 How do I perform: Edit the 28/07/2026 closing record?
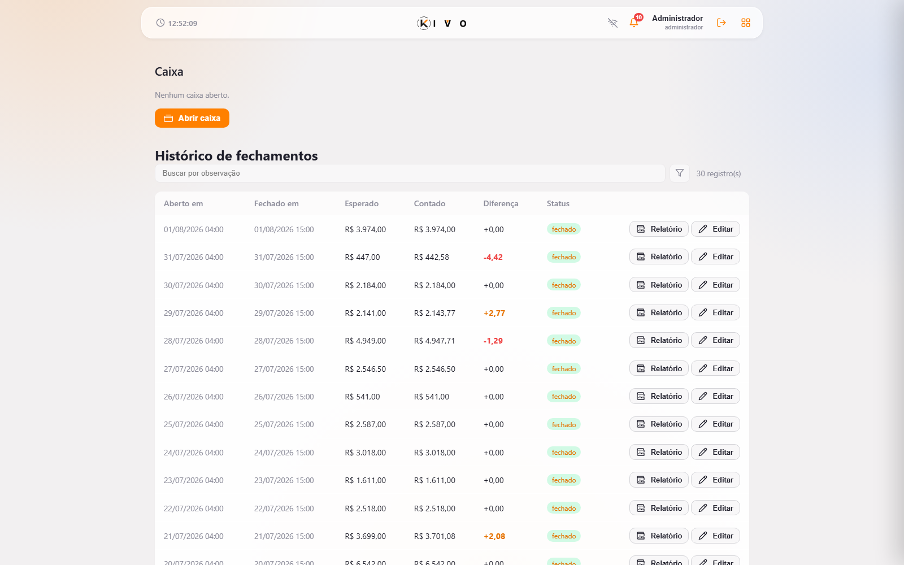(715, 340)
